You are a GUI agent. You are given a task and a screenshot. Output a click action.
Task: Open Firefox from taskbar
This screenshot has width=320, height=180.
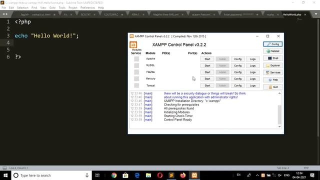(x=183, y=175)
